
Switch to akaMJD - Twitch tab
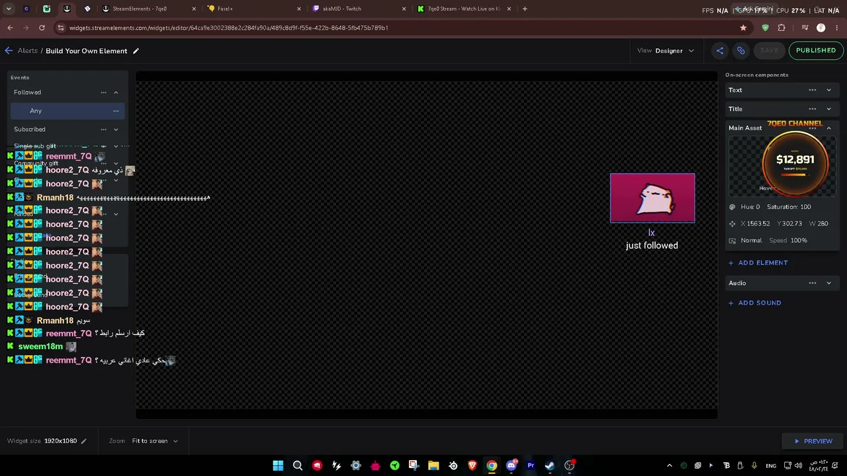pyautogui.click(x=359, y=9)
